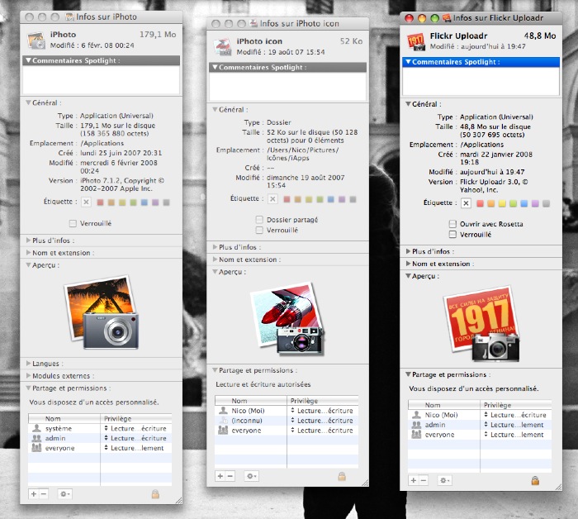Add a permission entry in the iPhoto icon window
Viewport: 578px width, 519px height.
point(220,476)
